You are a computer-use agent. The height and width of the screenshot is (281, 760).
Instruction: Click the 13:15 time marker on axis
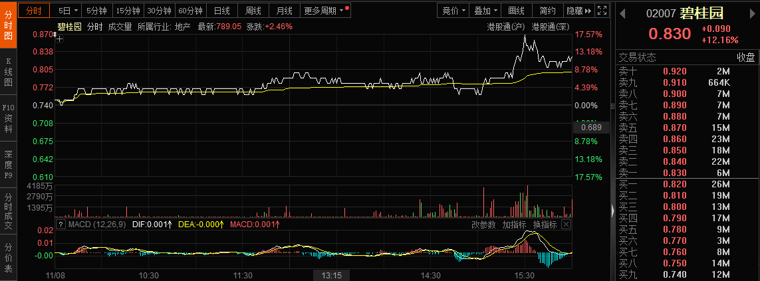coord(332,275)
